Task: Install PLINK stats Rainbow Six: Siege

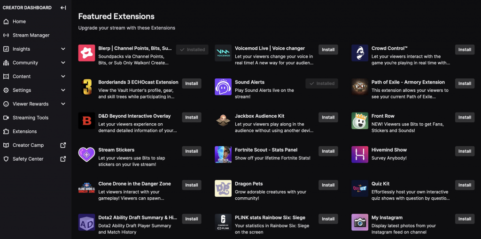Action: click(328, 219)
